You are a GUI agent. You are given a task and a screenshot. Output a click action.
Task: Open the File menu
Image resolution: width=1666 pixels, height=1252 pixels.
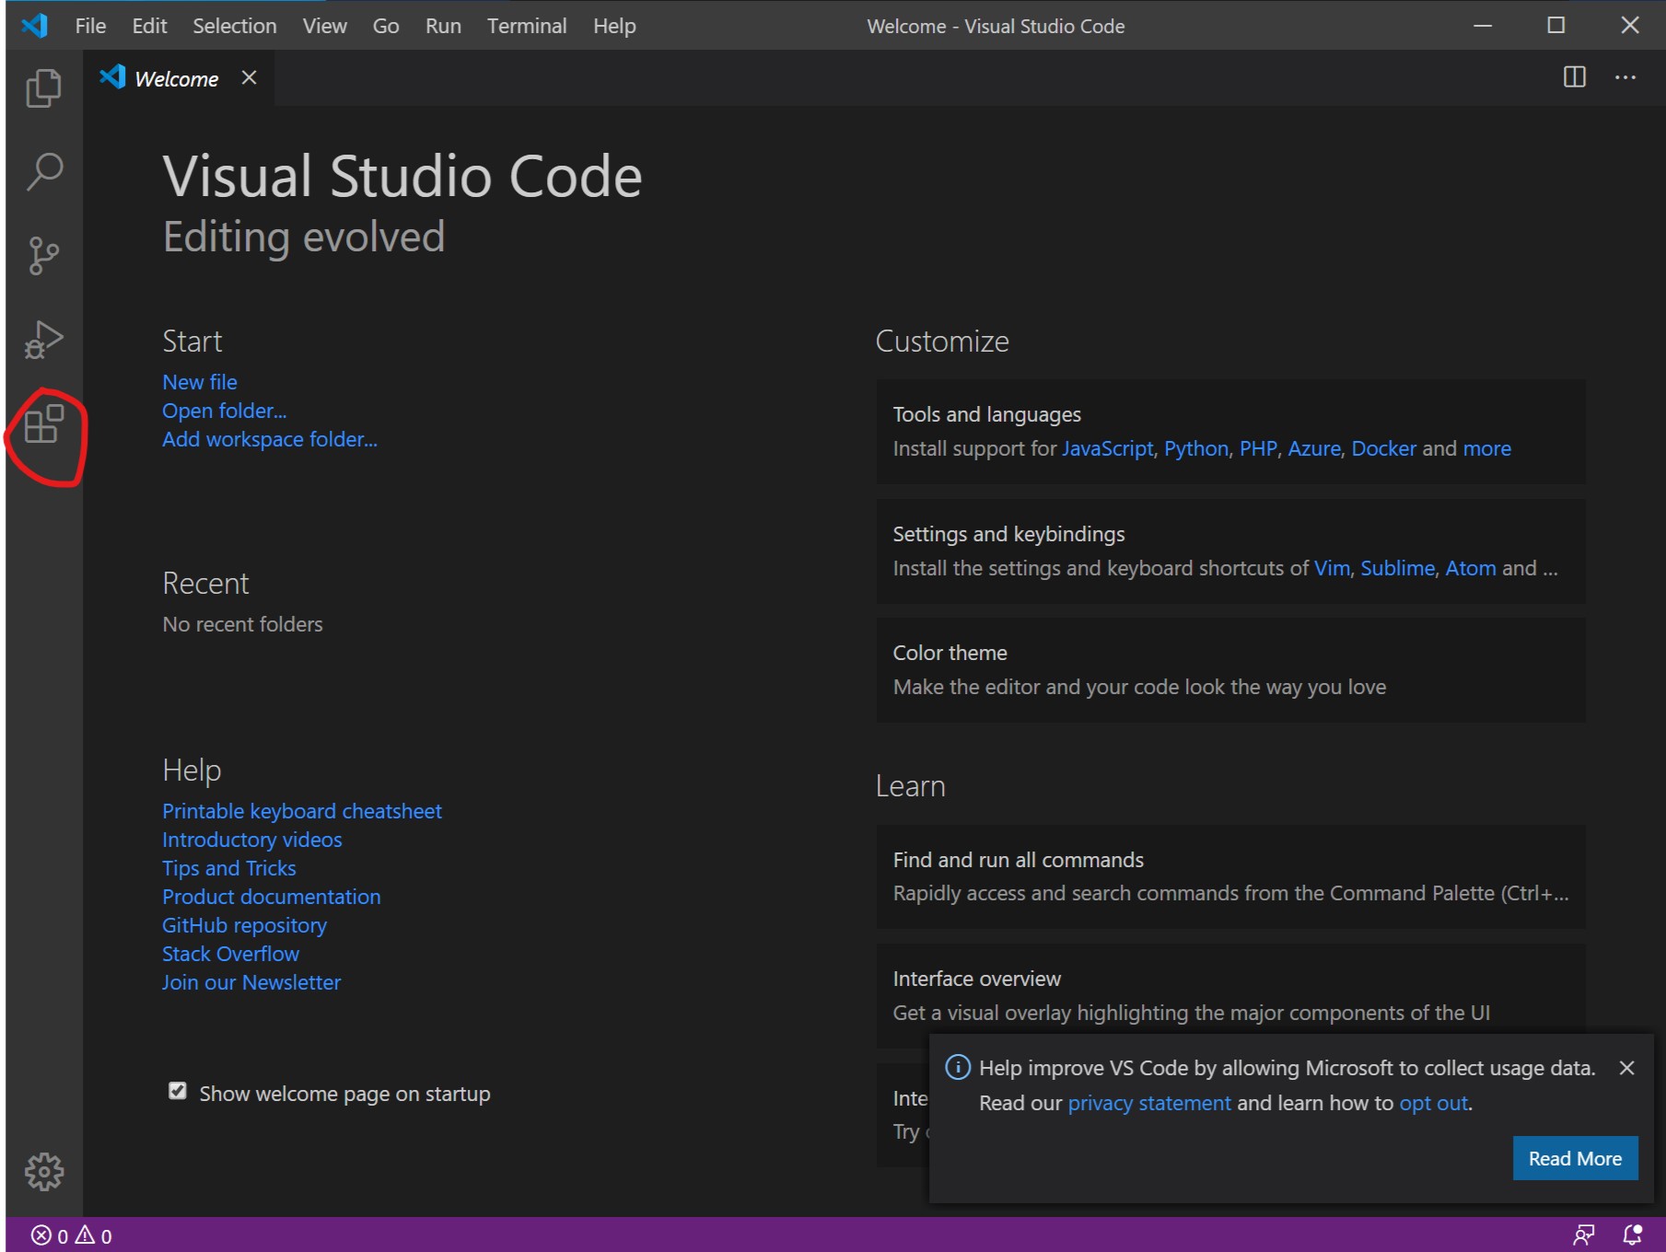(90, 26)
